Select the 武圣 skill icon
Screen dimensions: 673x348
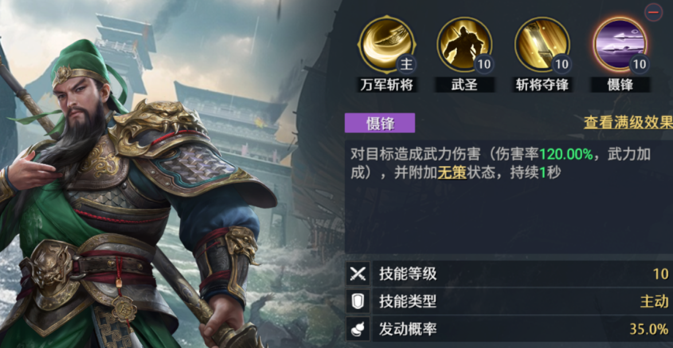pos(464,45)
